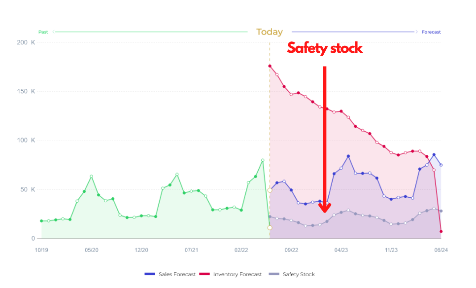This screenshot has width=476, height=288.
Task: Click the 04/23 x-axis date label
Action: (341, 250)
